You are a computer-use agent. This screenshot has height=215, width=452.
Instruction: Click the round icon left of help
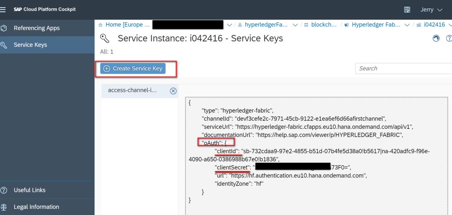[x=436, y=38]
